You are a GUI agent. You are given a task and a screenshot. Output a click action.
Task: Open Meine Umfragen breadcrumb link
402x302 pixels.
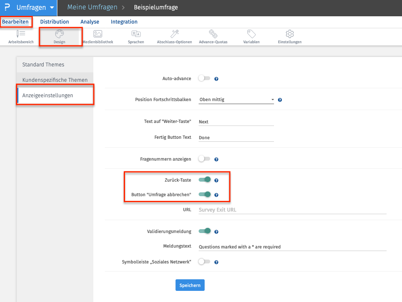(x=91, y=8)
